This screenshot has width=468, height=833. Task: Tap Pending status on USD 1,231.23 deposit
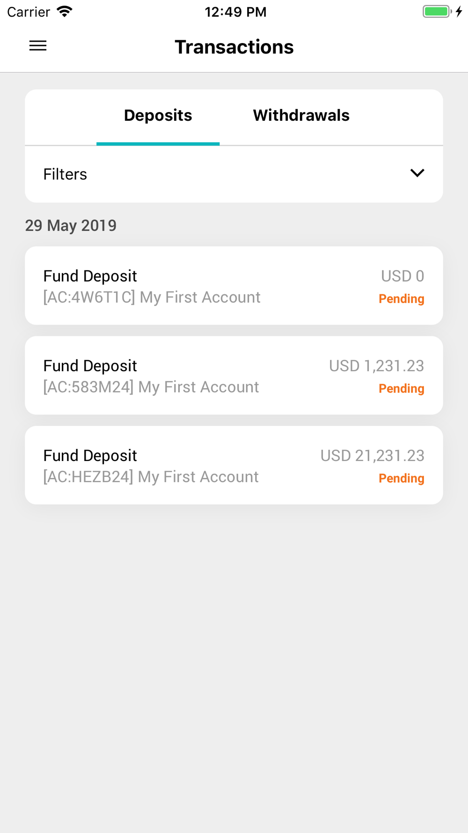click(402, 389)
